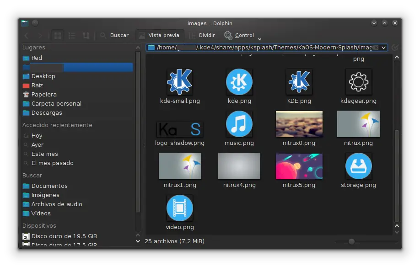Clear the location bar text
The width and height of the screenshot is (420, 267).
376,48
